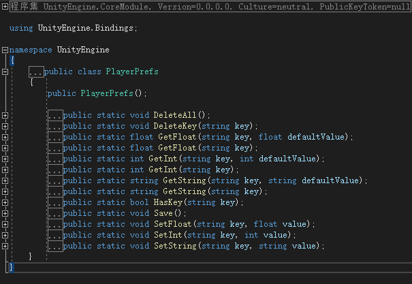Click the closing brace of the namespace
412x284 pixels.
click(12, 267)
